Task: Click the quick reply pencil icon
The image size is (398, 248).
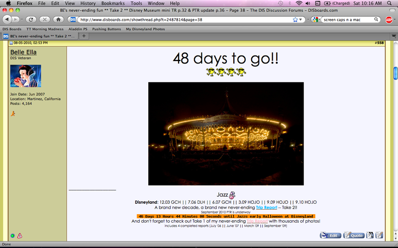Action: [x=379, y=235]
